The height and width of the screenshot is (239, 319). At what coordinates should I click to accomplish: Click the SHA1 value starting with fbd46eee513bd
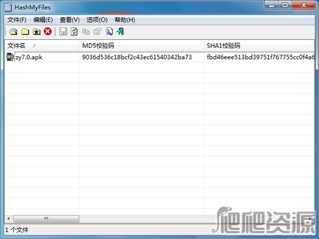tap(261, 57)
